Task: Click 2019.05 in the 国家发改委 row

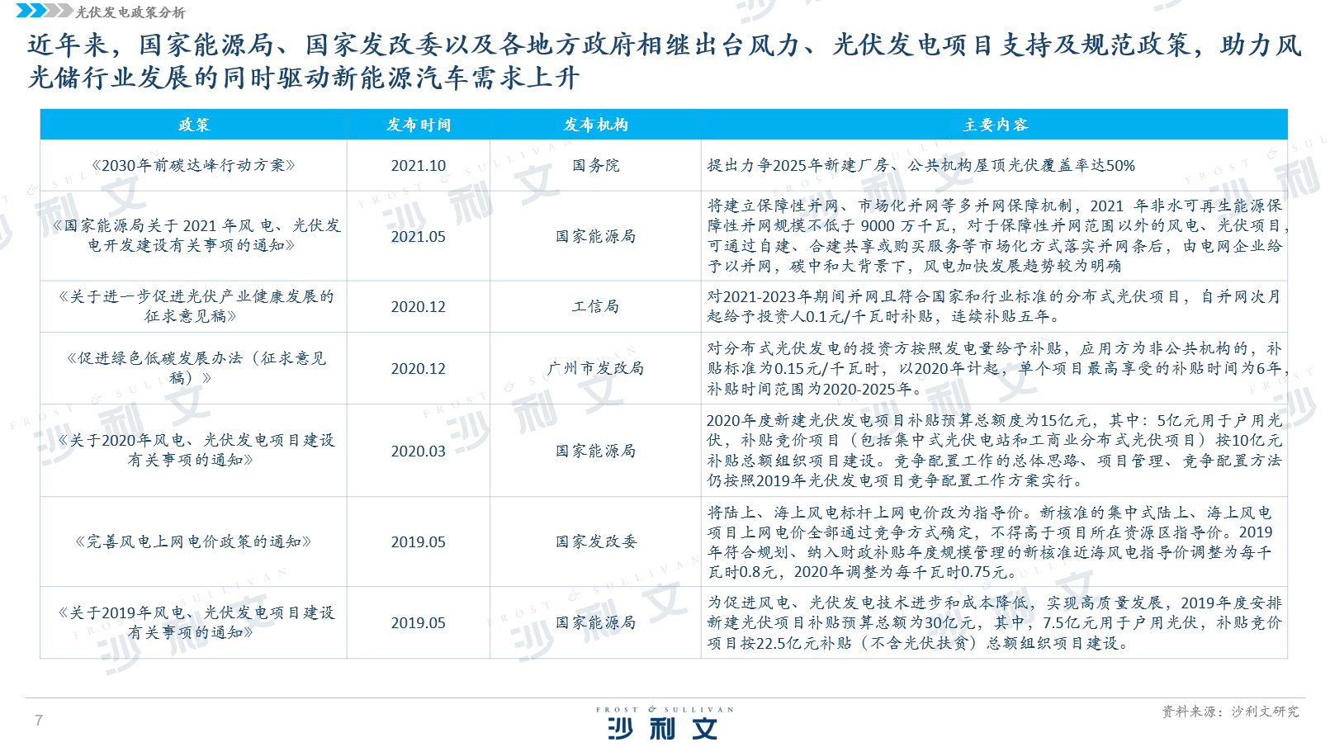Action: [419, 542]
